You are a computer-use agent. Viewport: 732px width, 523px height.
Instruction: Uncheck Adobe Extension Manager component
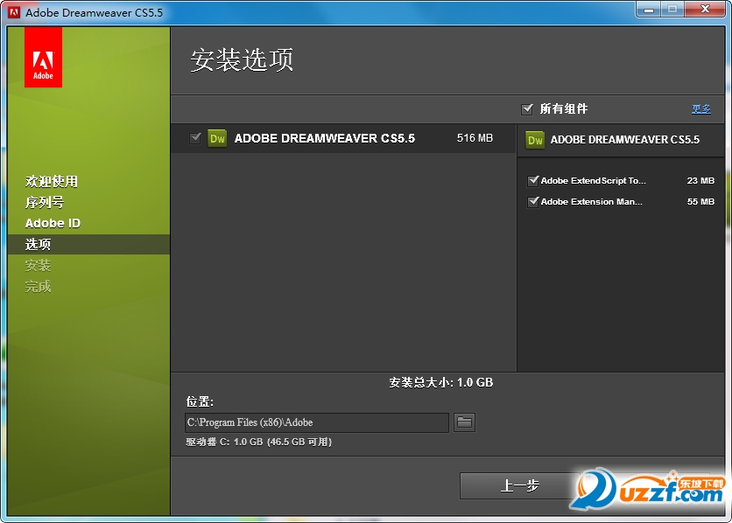[x=532, y=202]
